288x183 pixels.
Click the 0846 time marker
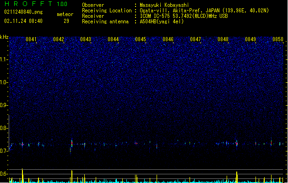[168, 39]
